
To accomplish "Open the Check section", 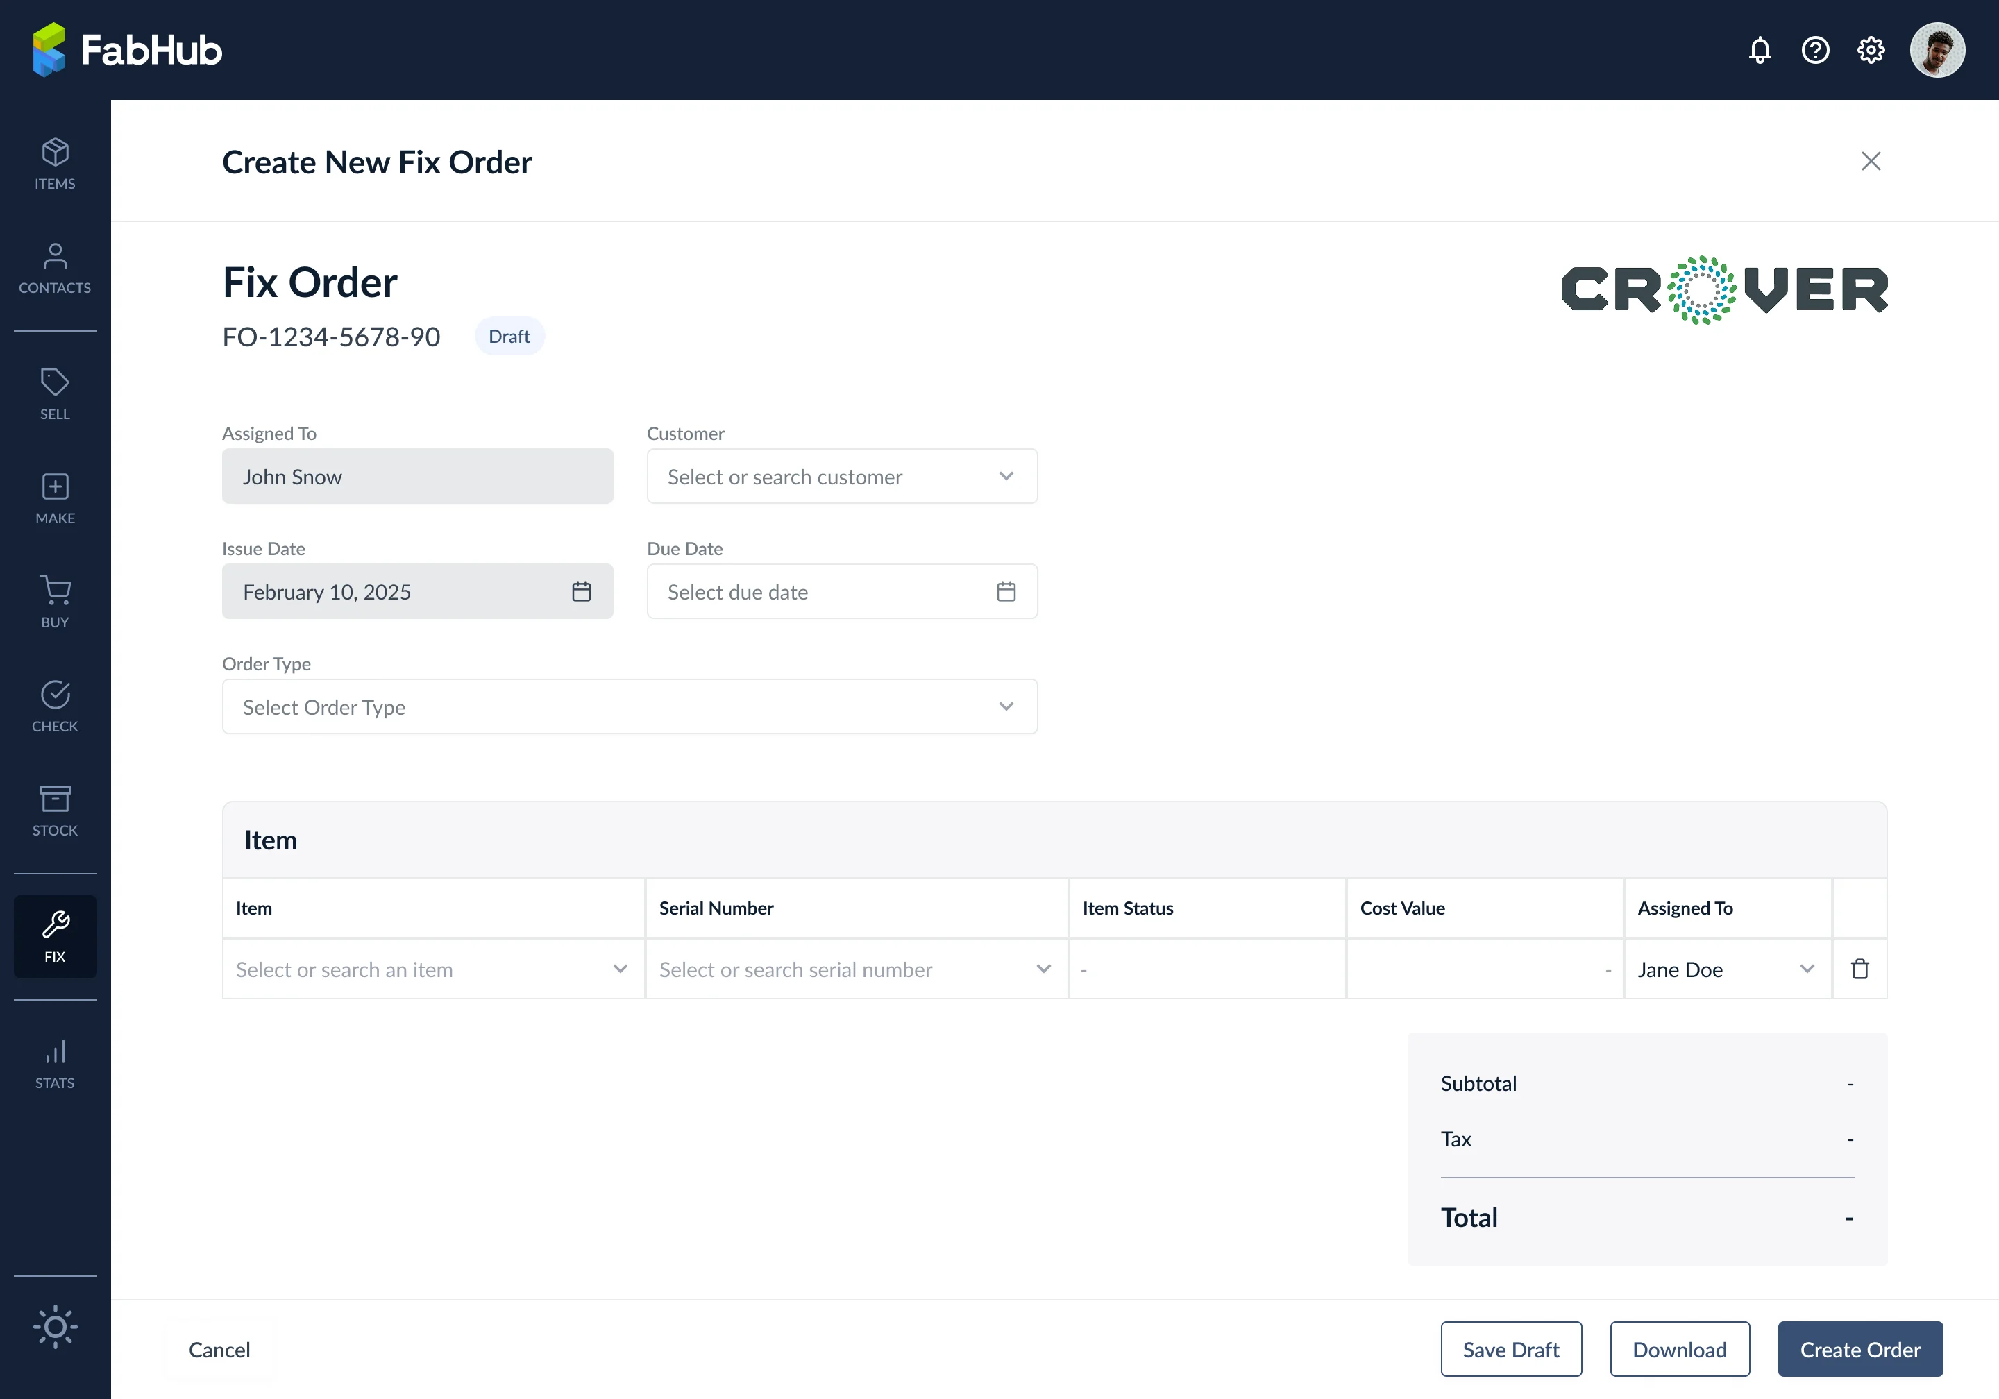I will pos(55,707).
